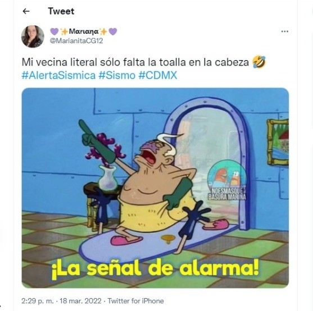The image size is (313, 311).
Task: Click the purple heart before Mariana's name
Action: click(x=55, y=31)
